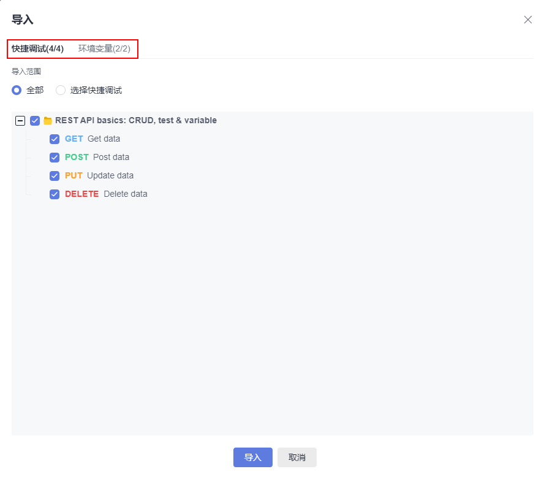
Task: Click the blue GET method badge
Action: click(x=74, y=139)
